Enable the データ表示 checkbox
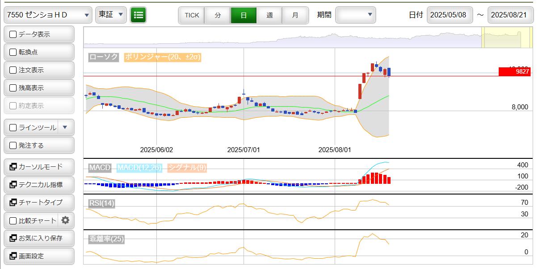Image resolution: width=538 pixels, height=269 pixels. click(13, 34)
